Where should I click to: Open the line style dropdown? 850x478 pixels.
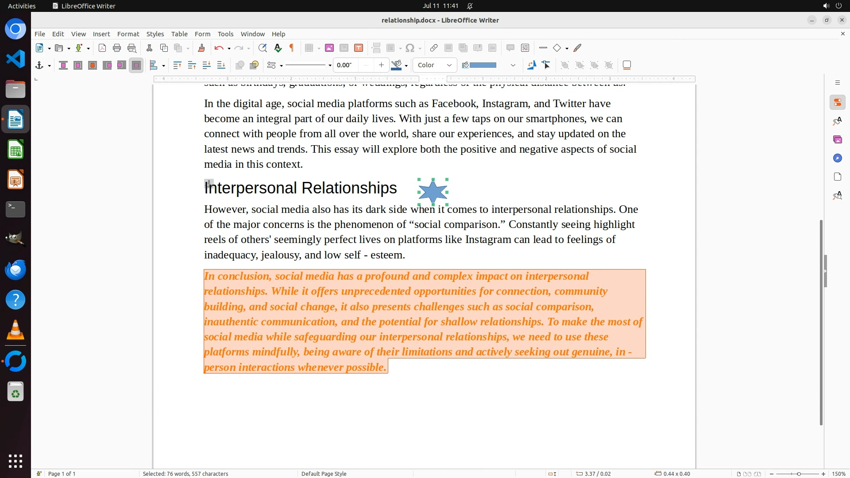pyautogui.click(x=329, y=66)
